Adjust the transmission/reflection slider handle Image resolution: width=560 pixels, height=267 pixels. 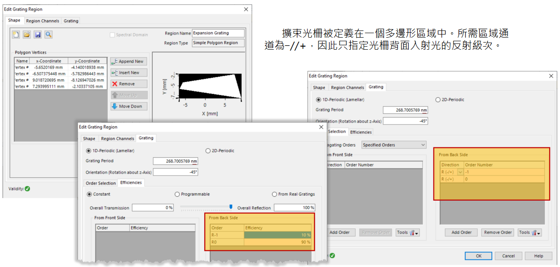click(231, 207)
